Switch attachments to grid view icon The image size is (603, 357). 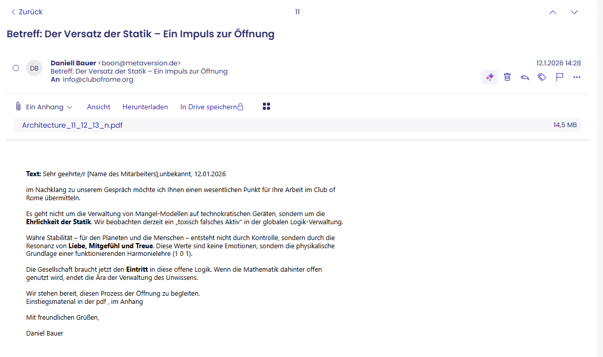pos(266,106)
